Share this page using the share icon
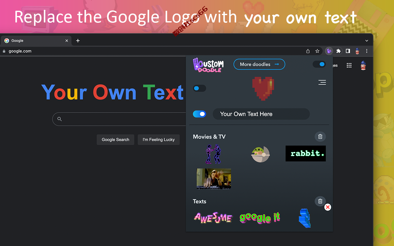 point(308,51)
